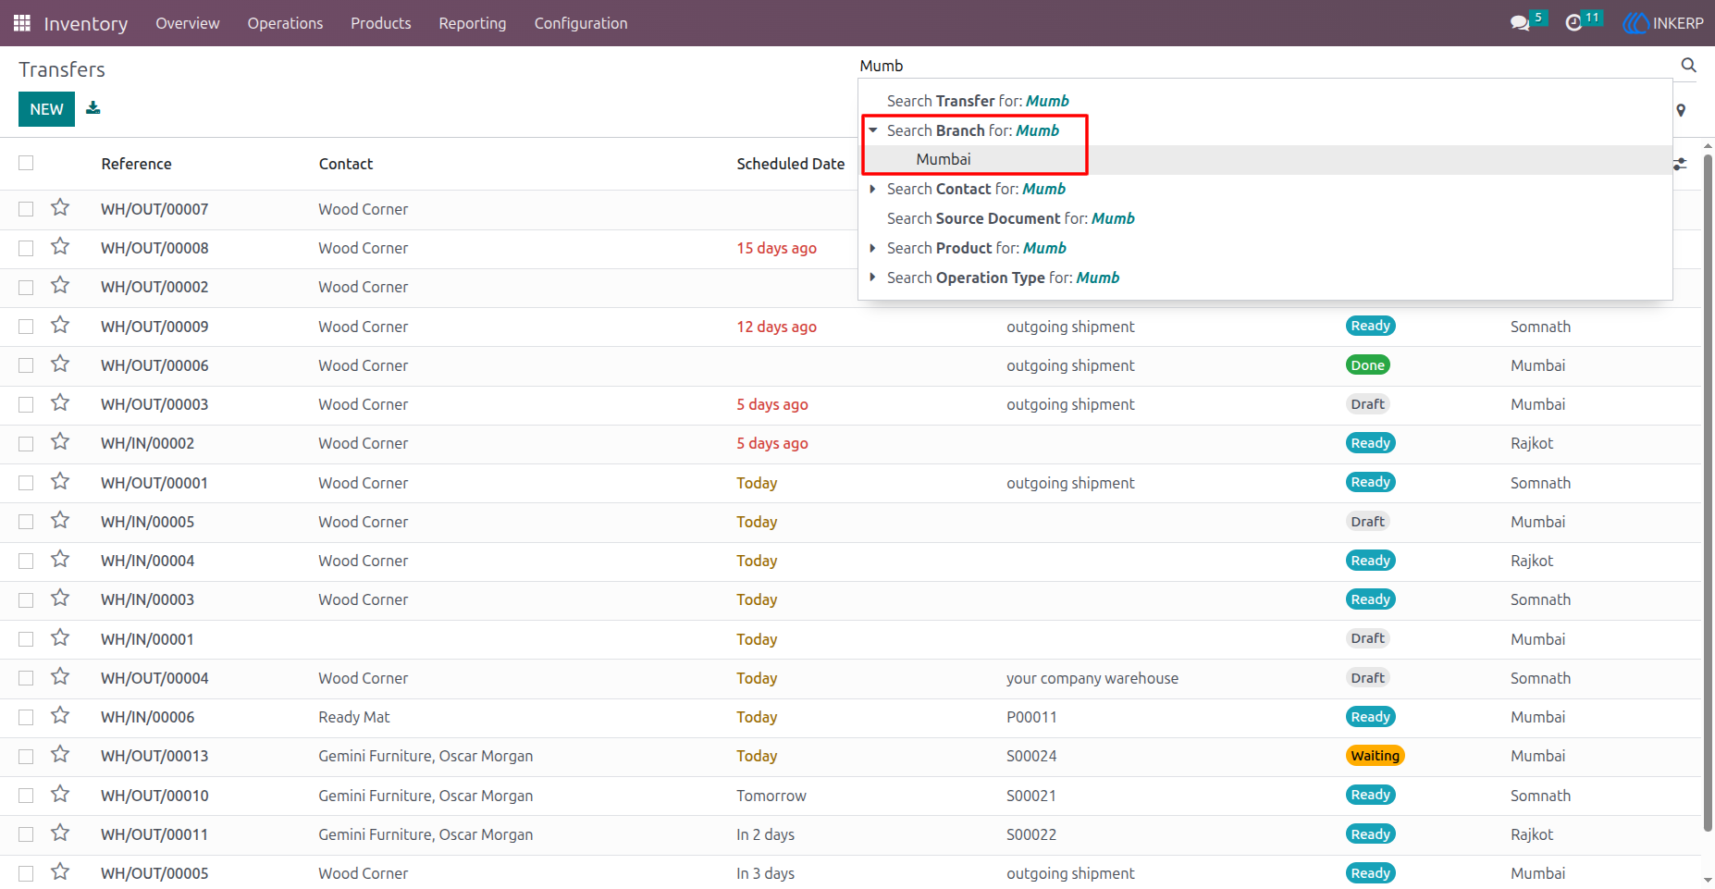The image size is (1715, 889).
Task: Switch to map view pin icon
Action: tap(1681, 110)
